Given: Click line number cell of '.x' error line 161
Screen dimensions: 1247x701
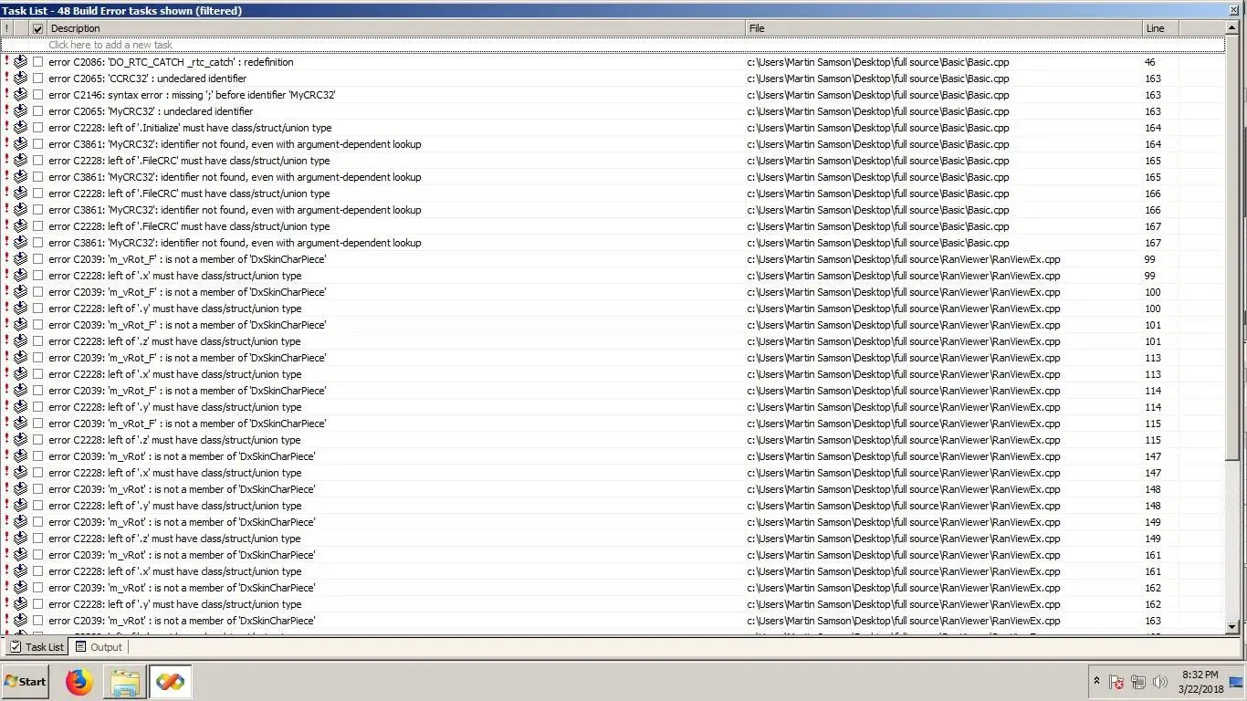Looking at the screenshot, I should tap(1152, 571).
